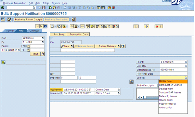Viewport: 195px width, 117px height.
Task: Open the By '1 Period' dropdown
Action: [43, 42]
